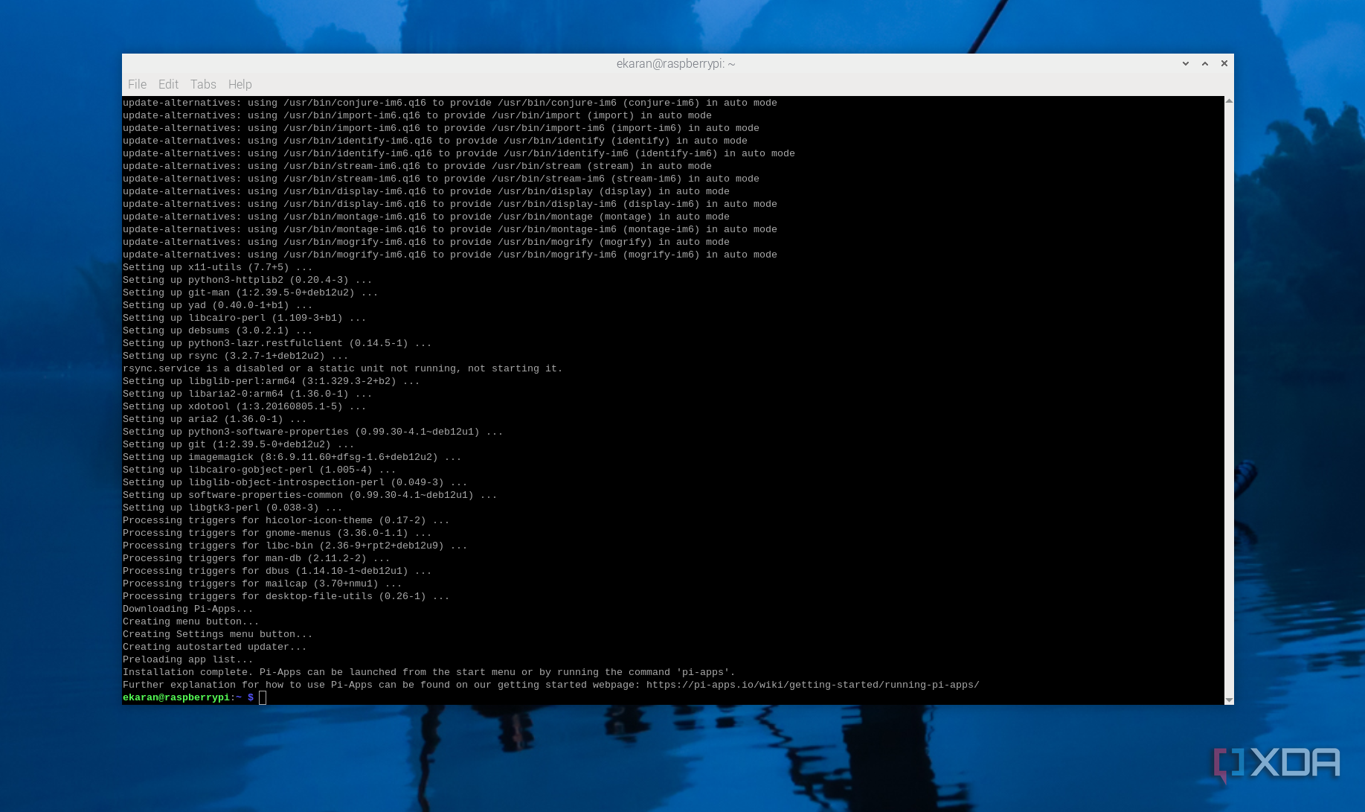Viewport: 1365px width, 812px height.
Task: Click the 'Setting up x11-utils' line
Action: [218, 267]
